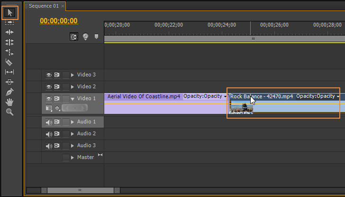
Task: Click the Rock Balance clip thumbnail
Action: coord(241,108)
